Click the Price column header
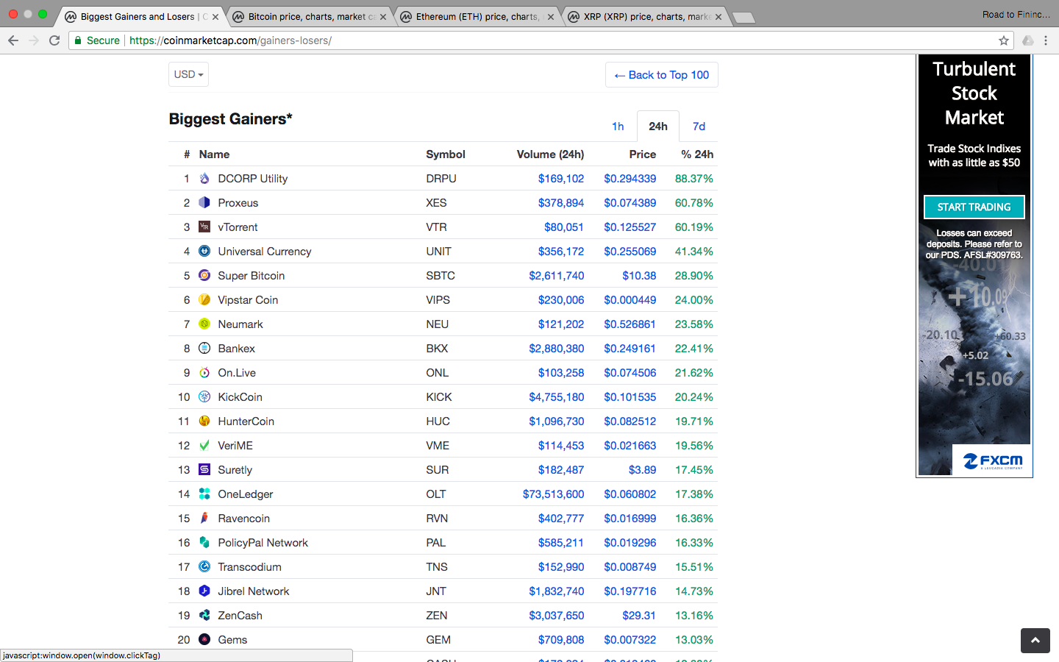 (x=643, y=154)
